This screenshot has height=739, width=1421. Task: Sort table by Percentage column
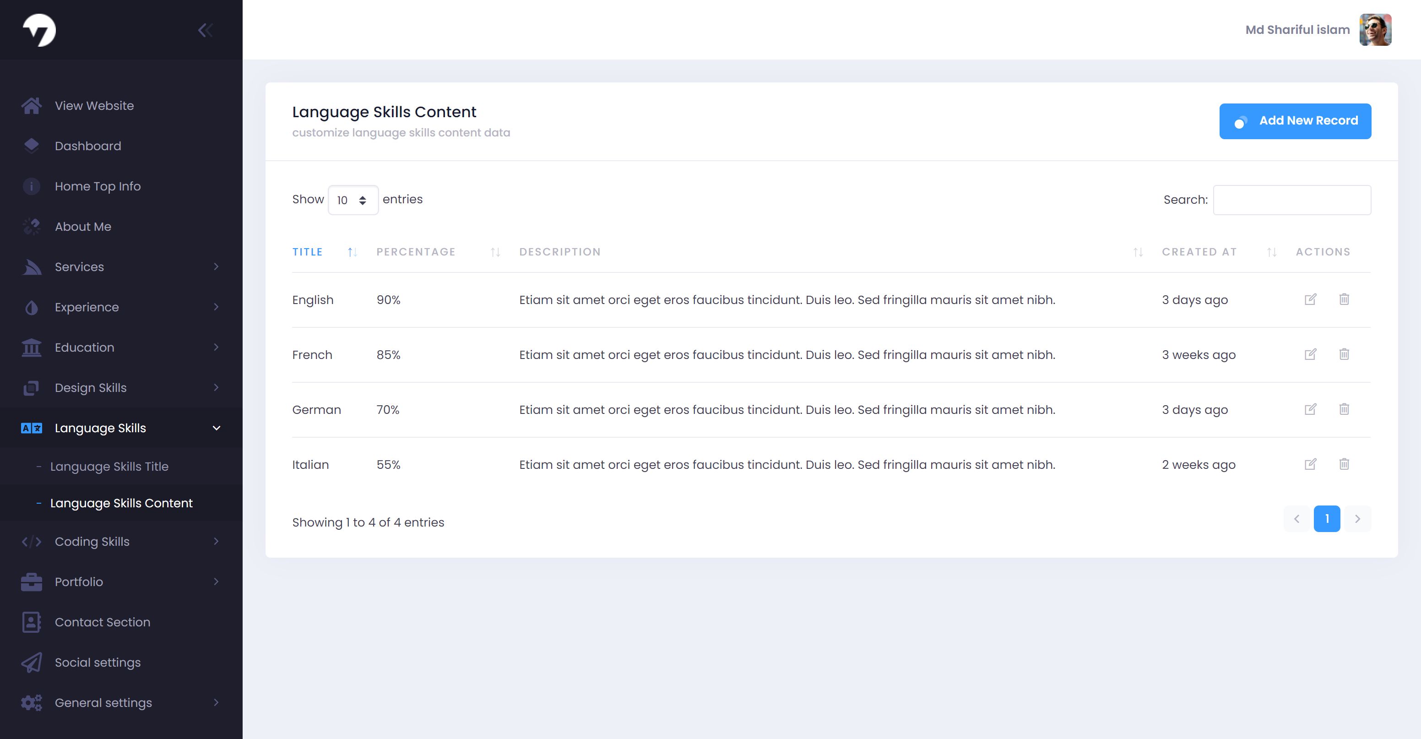[439, 252]
